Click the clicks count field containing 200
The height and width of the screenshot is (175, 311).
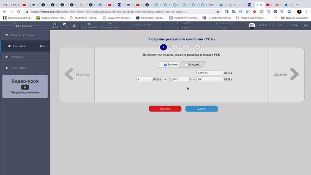(179, 79)
